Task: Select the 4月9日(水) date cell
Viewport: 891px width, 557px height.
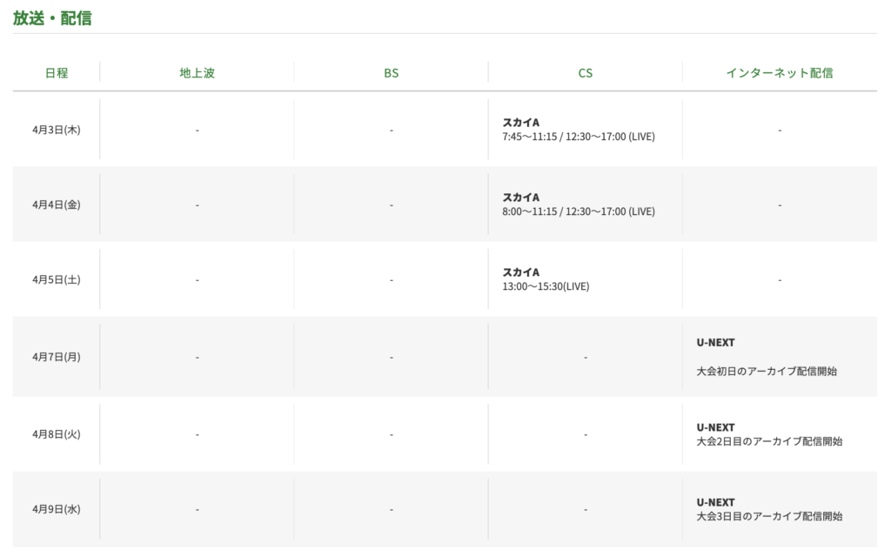Action: coord(57,509)
